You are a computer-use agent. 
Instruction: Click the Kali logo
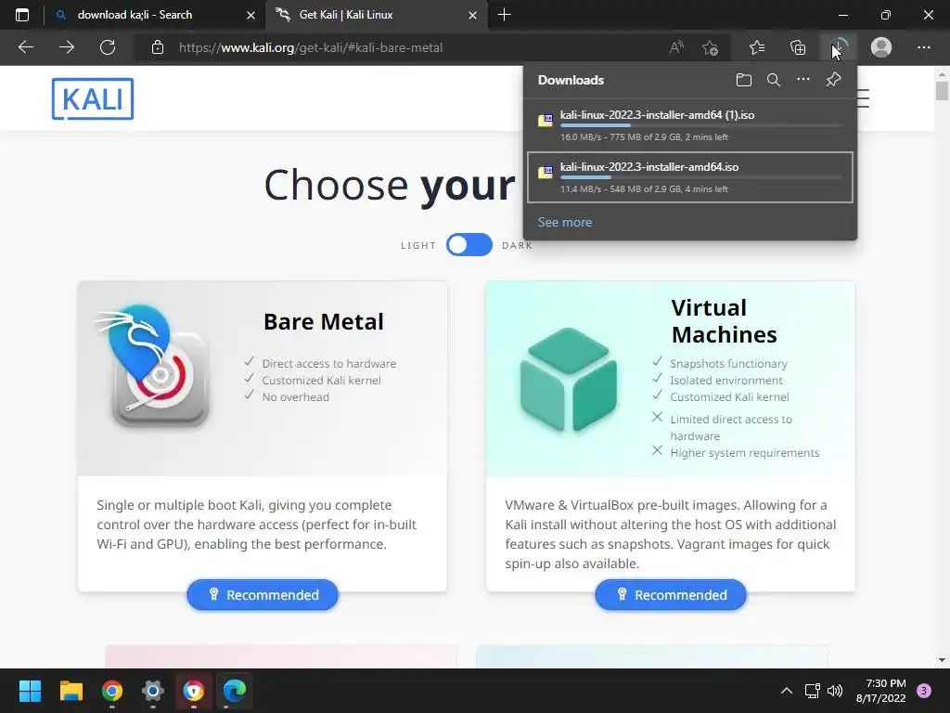click(x=93, y=98)
